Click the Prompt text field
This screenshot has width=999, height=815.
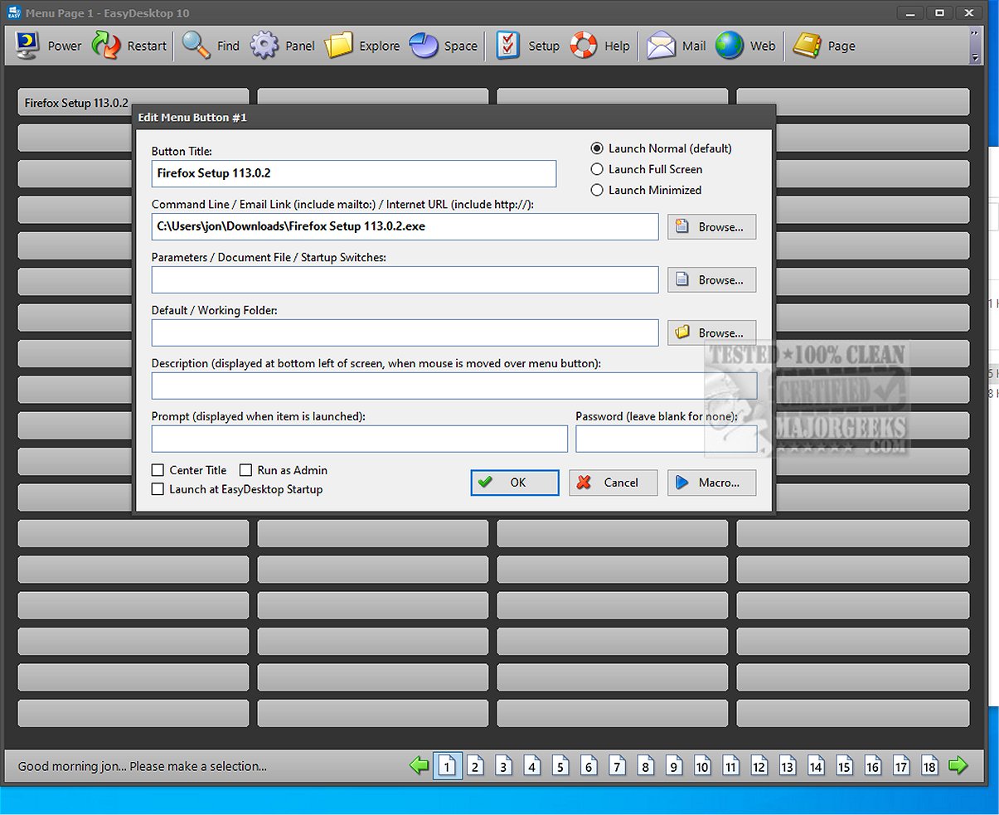[359, 439]
